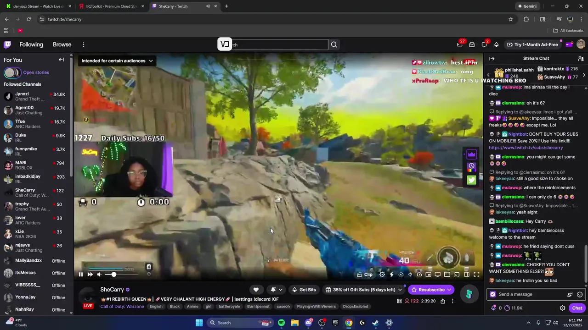This screenshot has height=330, width=588.
Task: Open Steam from the taskbar
Action: pyautogui.click(x=375, y=323)
